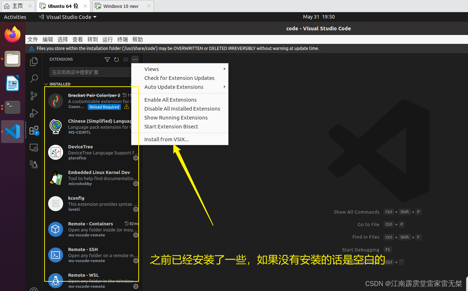Viewport: 468px width, 291px height.
Task: Click the Bracket Pair Colorizer warning icon
Action: tap(126, 107)
